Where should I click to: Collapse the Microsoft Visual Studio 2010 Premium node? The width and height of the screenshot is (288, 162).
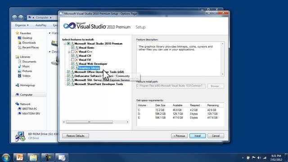[x=65, y=44]
